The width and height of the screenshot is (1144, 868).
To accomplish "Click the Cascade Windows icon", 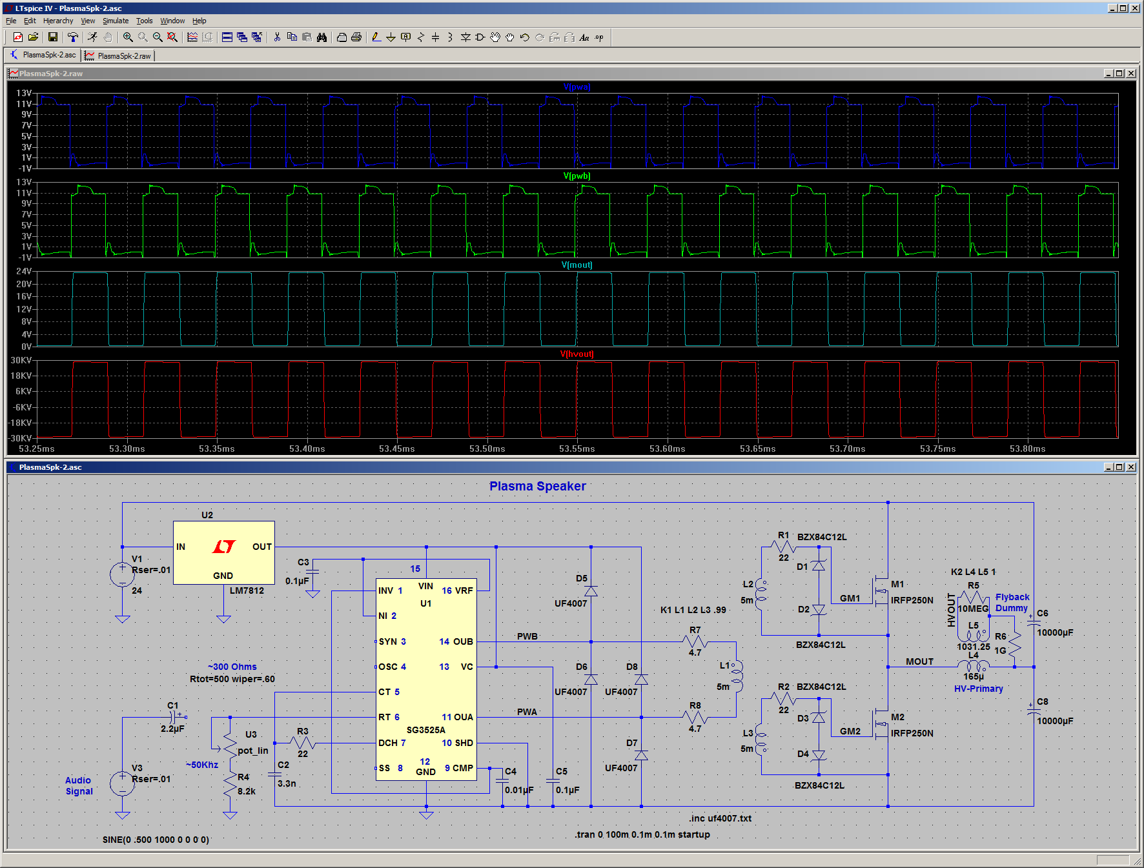I will point(242,37).
